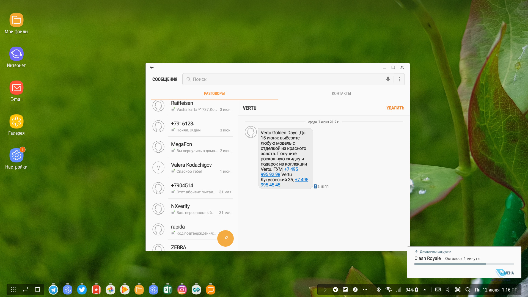Click УДАЛИТЬ to delete the VERTU thread

point(395,108)
